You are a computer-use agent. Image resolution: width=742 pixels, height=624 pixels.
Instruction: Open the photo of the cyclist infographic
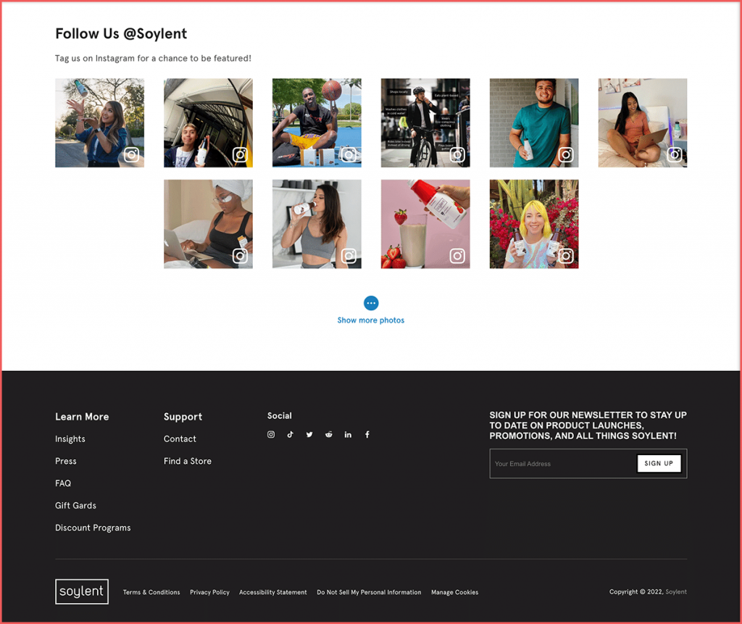point(425,122)
